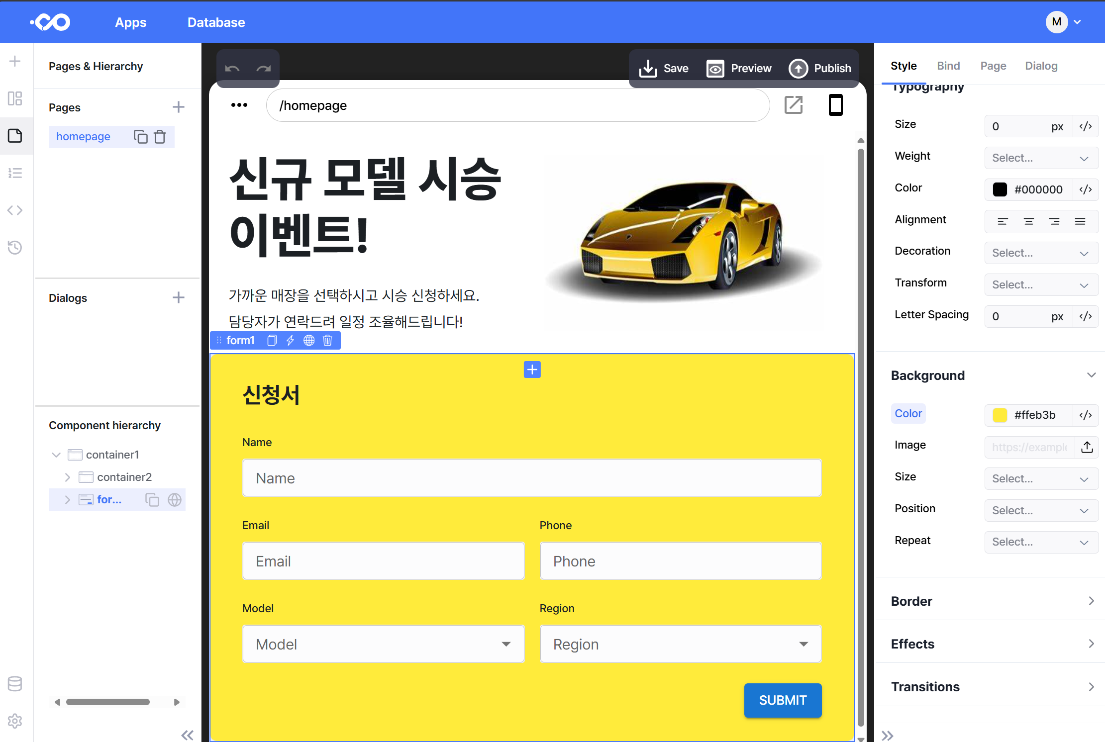
Task: Open background Size dropdown
Action: tap(1041, 479)
